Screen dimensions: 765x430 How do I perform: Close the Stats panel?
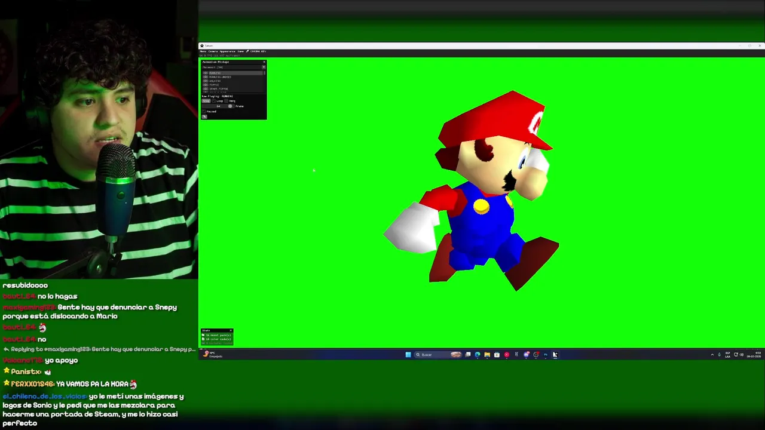pyautogui.click(x=231, y=330)
